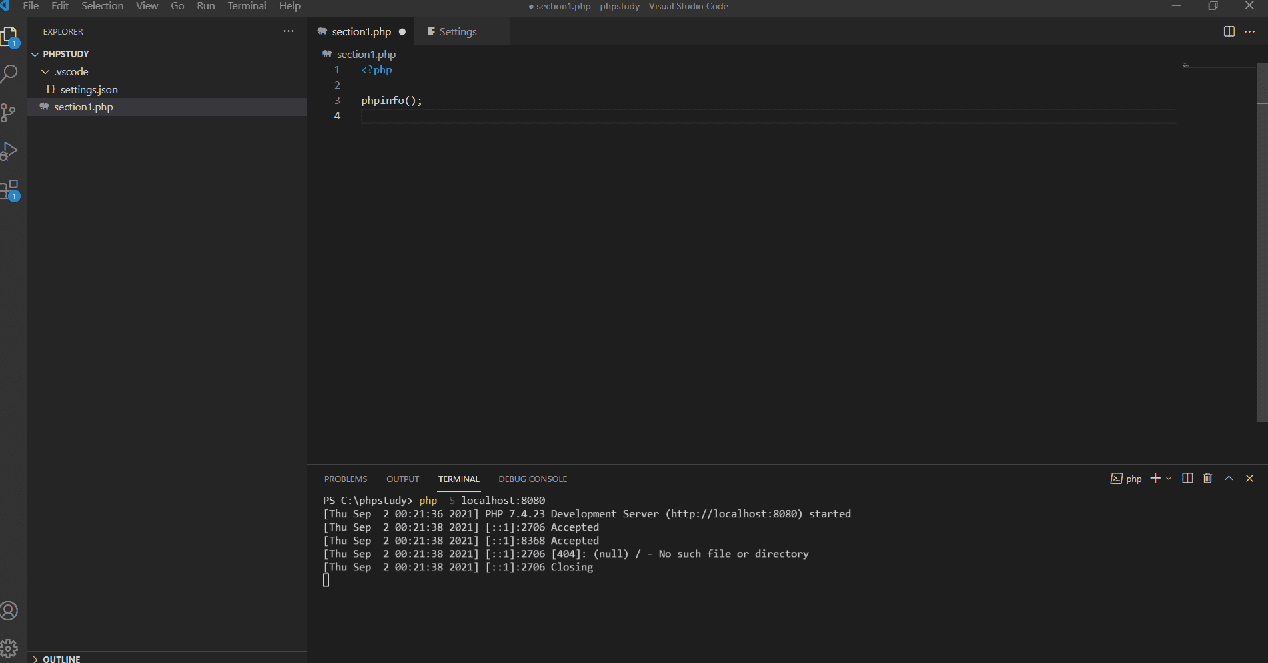Close the terminal panel
The width and height of the screenshot is (1268, 663).
pyautogui.click(x=1249, y=479)
